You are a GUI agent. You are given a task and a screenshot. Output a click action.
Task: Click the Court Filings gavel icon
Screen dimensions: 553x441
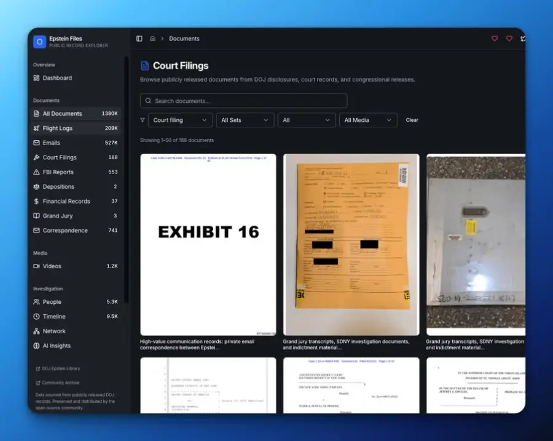[36, 157]
